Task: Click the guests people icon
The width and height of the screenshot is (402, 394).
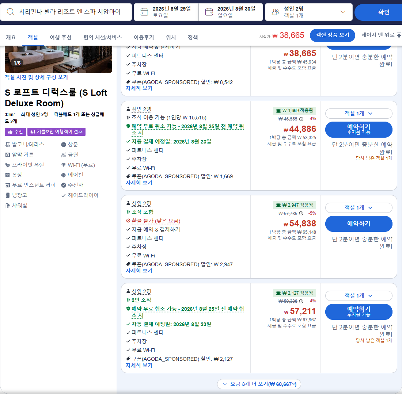Action: (x=276, y=12)
